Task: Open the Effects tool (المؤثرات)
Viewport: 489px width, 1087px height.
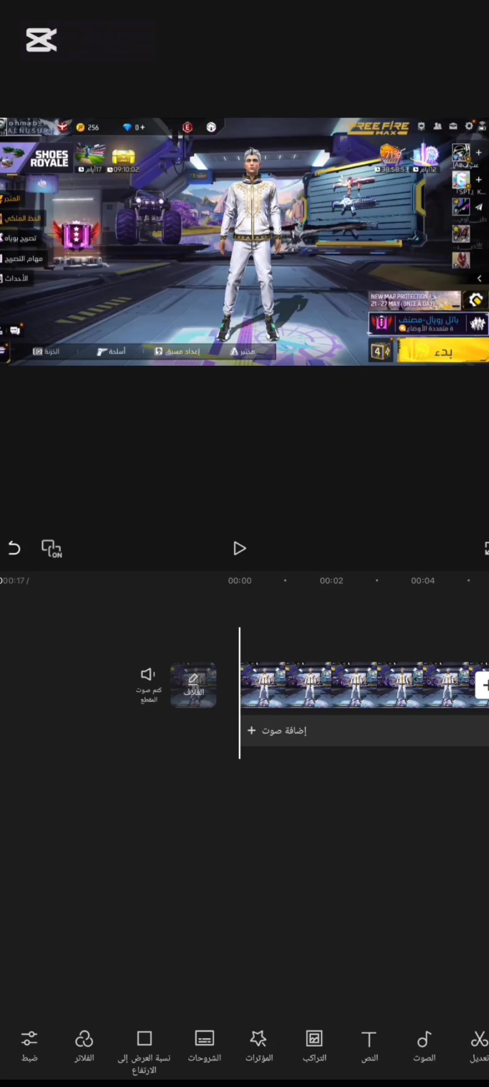Action: coord(259,1046)
